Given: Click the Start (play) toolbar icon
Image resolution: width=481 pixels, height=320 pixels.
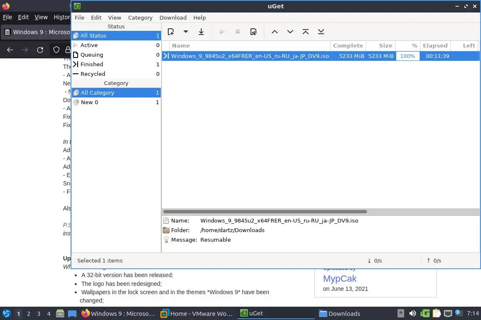Looking at the screenshot, I should pyautogui.click(x=222, y=32).
